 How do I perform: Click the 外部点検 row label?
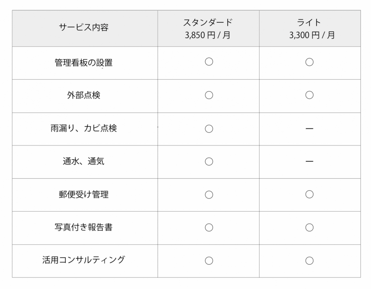(84, 95)
